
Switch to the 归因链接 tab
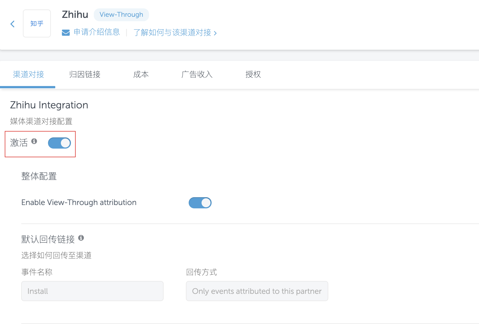[x=85, y=74]
